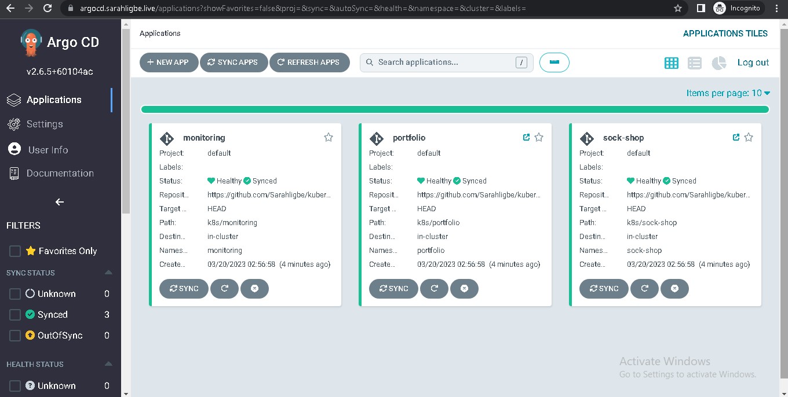788x397 pixels.
Task: Favorite the sock-shop app with its star
Action: point(749,137)
